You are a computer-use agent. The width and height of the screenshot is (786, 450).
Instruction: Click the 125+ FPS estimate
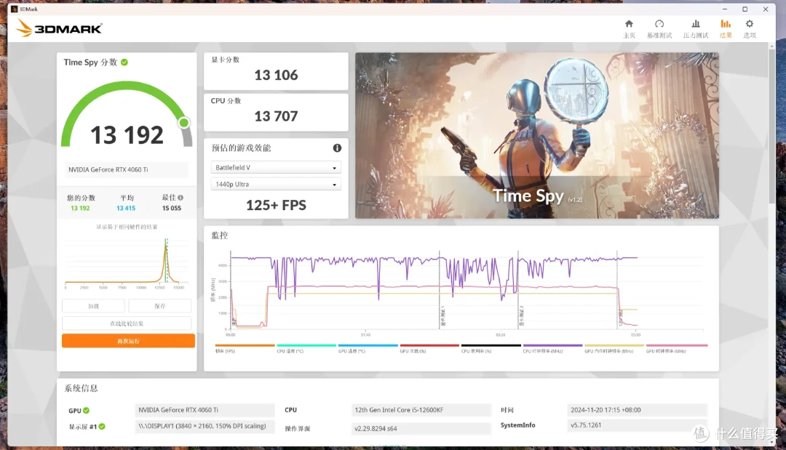[277, 205]
